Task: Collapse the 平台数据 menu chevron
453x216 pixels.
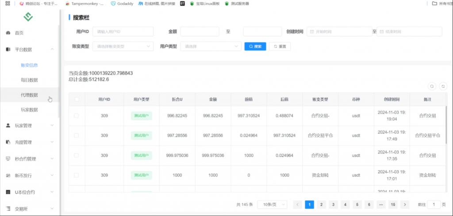Action: pyautogui.click(x=52, y=49)
